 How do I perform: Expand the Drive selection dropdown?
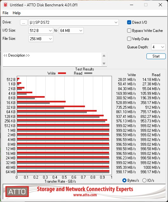click(x=74, y=22)
